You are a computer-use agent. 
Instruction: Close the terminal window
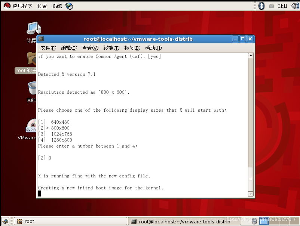[x=250, y=39]
